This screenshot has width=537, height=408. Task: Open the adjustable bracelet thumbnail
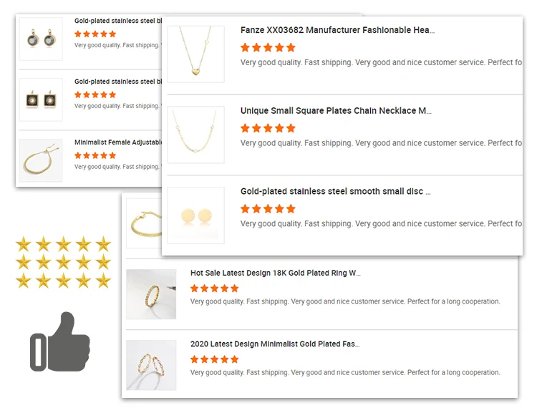pyautogui.click(x=41, y=160)
